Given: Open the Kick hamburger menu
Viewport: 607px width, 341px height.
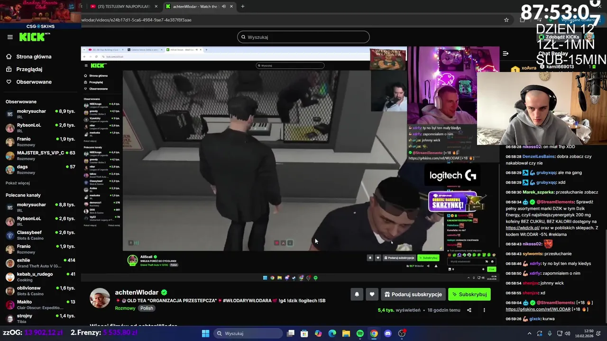Looking at the screenshot, I should pyautogui.click(x=10, y=37).
